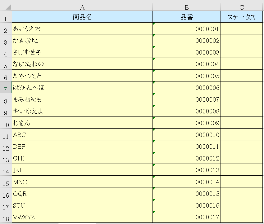Select row 1 header
The width and height of the screenshot is (264, 224).
5,17
